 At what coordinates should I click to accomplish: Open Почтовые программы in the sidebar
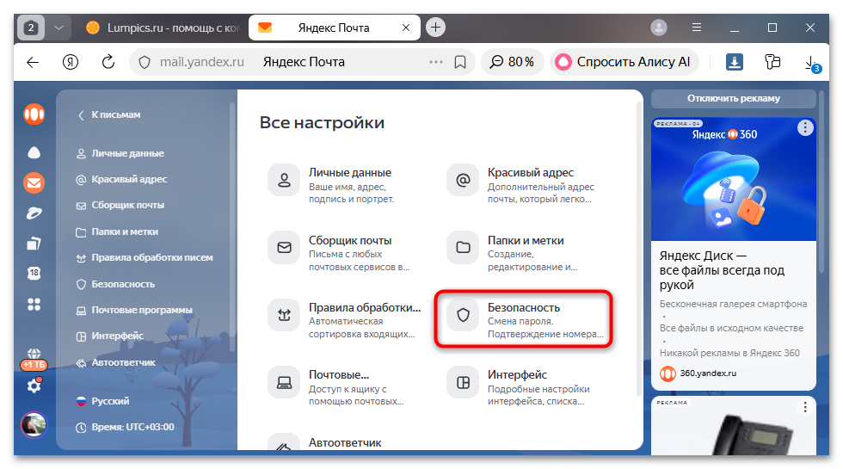pyautogui.click(x=134, y=311)
